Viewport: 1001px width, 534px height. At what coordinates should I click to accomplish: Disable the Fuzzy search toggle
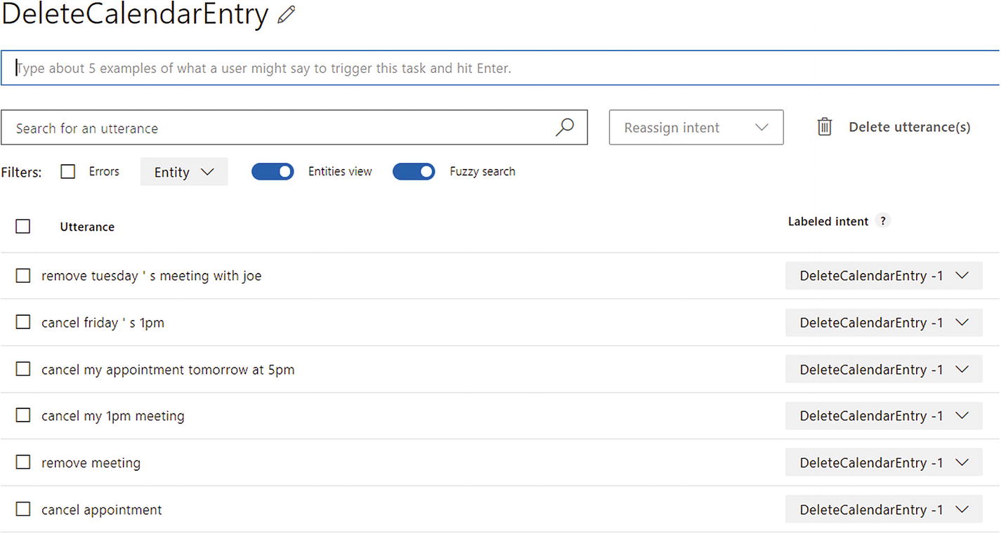coord(414,171)
